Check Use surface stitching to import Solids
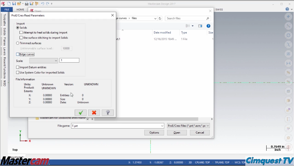The height and width of the screenshot is (166, 294). (21, 37)
